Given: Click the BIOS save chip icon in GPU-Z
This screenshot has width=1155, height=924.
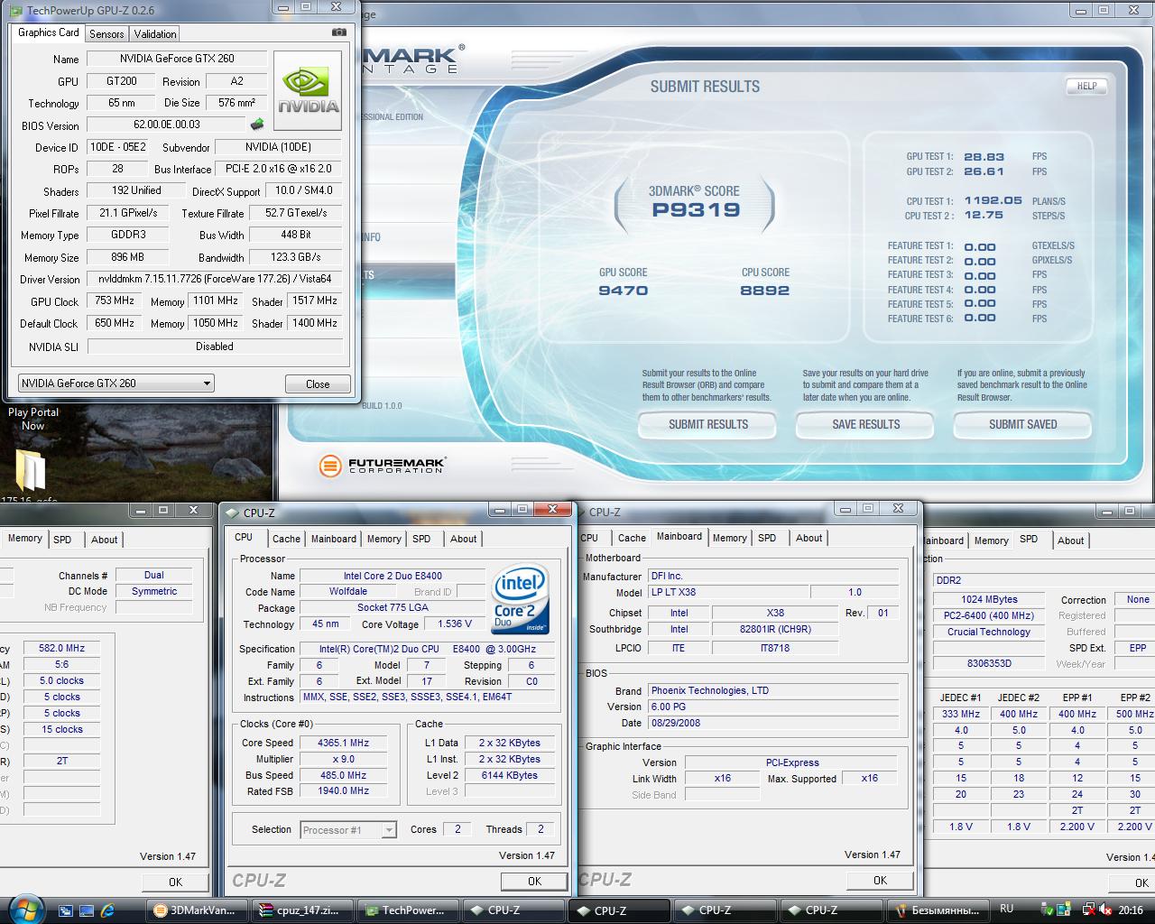Looking at the screenshot, I should pos(257,125).
